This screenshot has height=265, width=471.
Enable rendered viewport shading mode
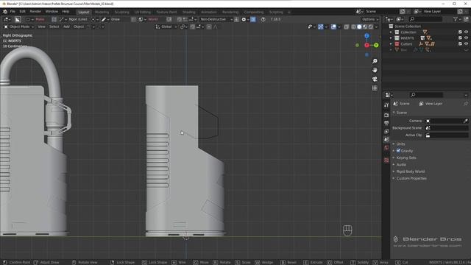coord(371,26)
